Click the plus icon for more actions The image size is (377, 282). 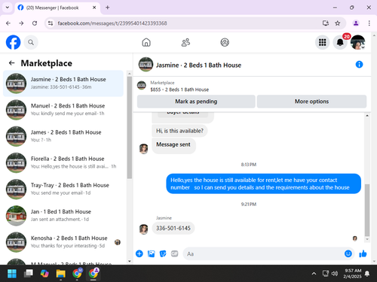click(x=139, y=253)
